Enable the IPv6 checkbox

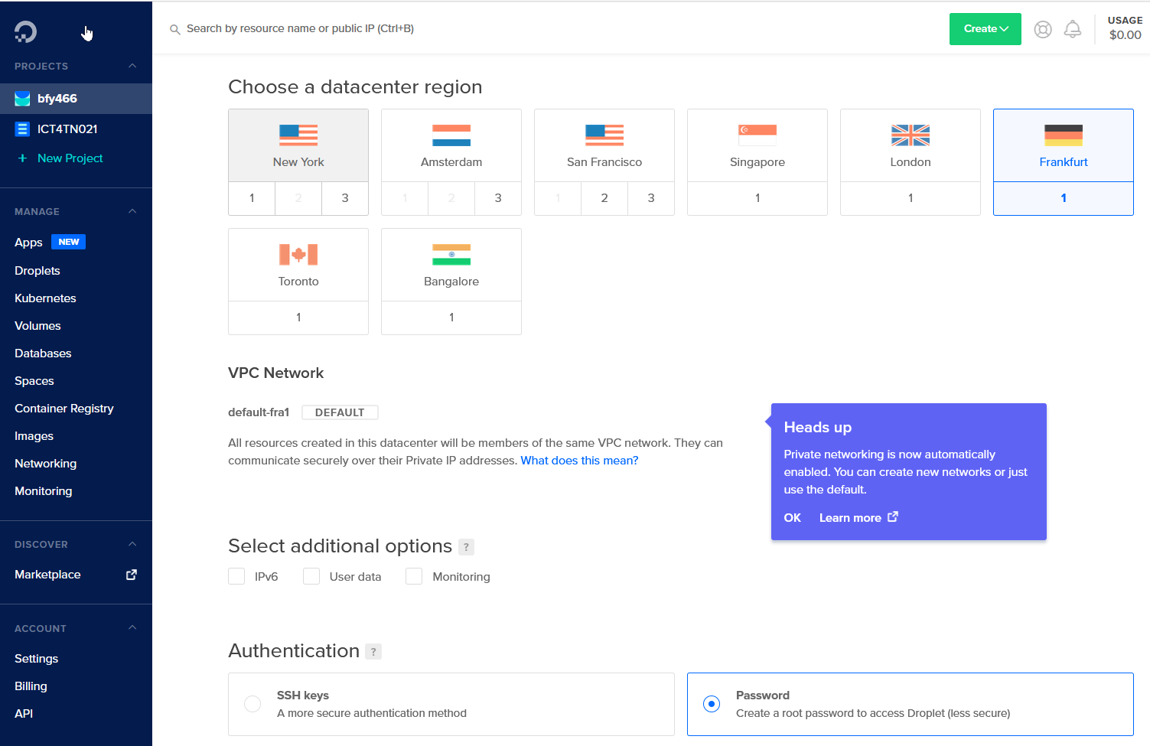(236, 576)
